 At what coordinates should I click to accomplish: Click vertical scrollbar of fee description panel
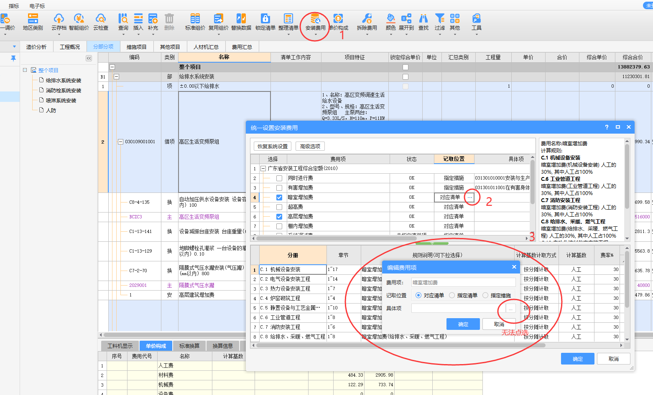coord(627,175)
